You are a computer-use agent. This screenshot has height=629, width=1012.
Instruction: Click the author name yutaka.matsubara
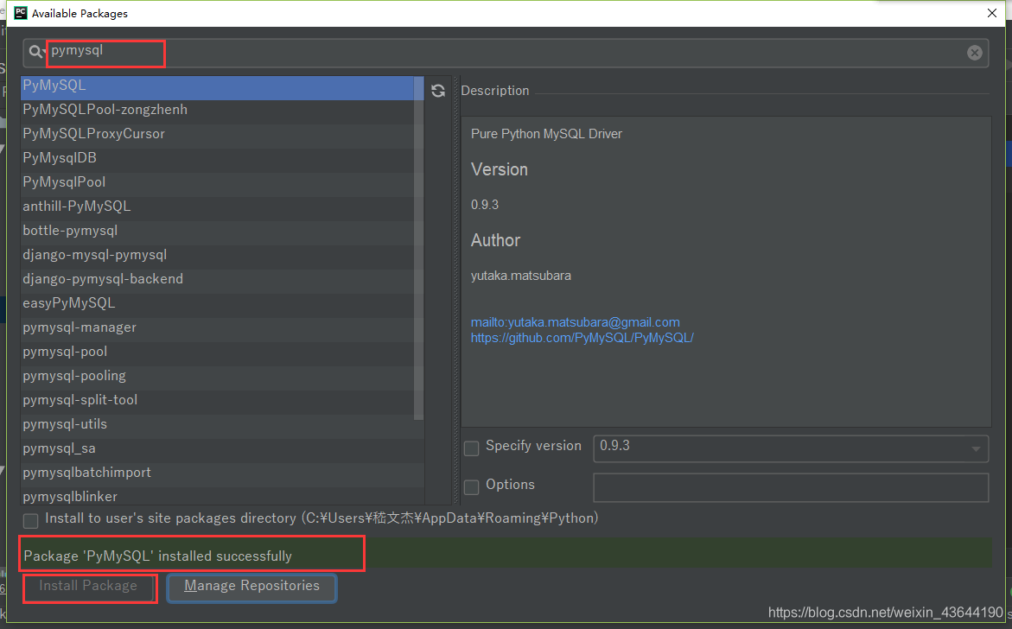pyautogui.click(x=521, y=276)
